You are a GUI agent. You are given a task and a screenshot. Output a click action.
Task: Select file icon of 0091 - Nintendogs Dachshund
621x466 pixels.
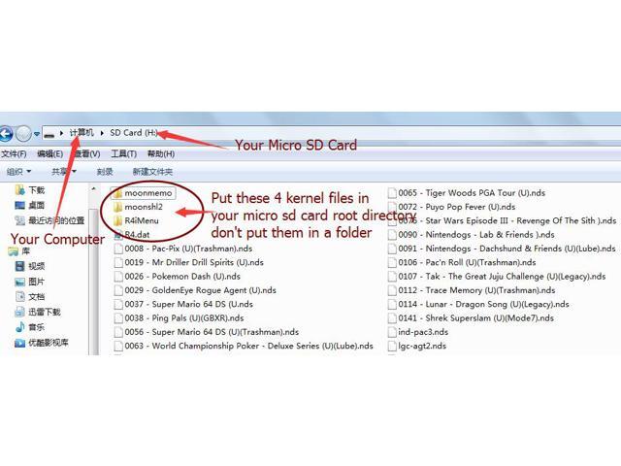click(x=392, y=249)
